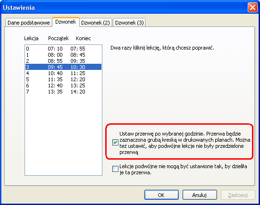The image size is (260, 205).
Task: Select lesson 2 starting at 08:55
Action: 63,61
